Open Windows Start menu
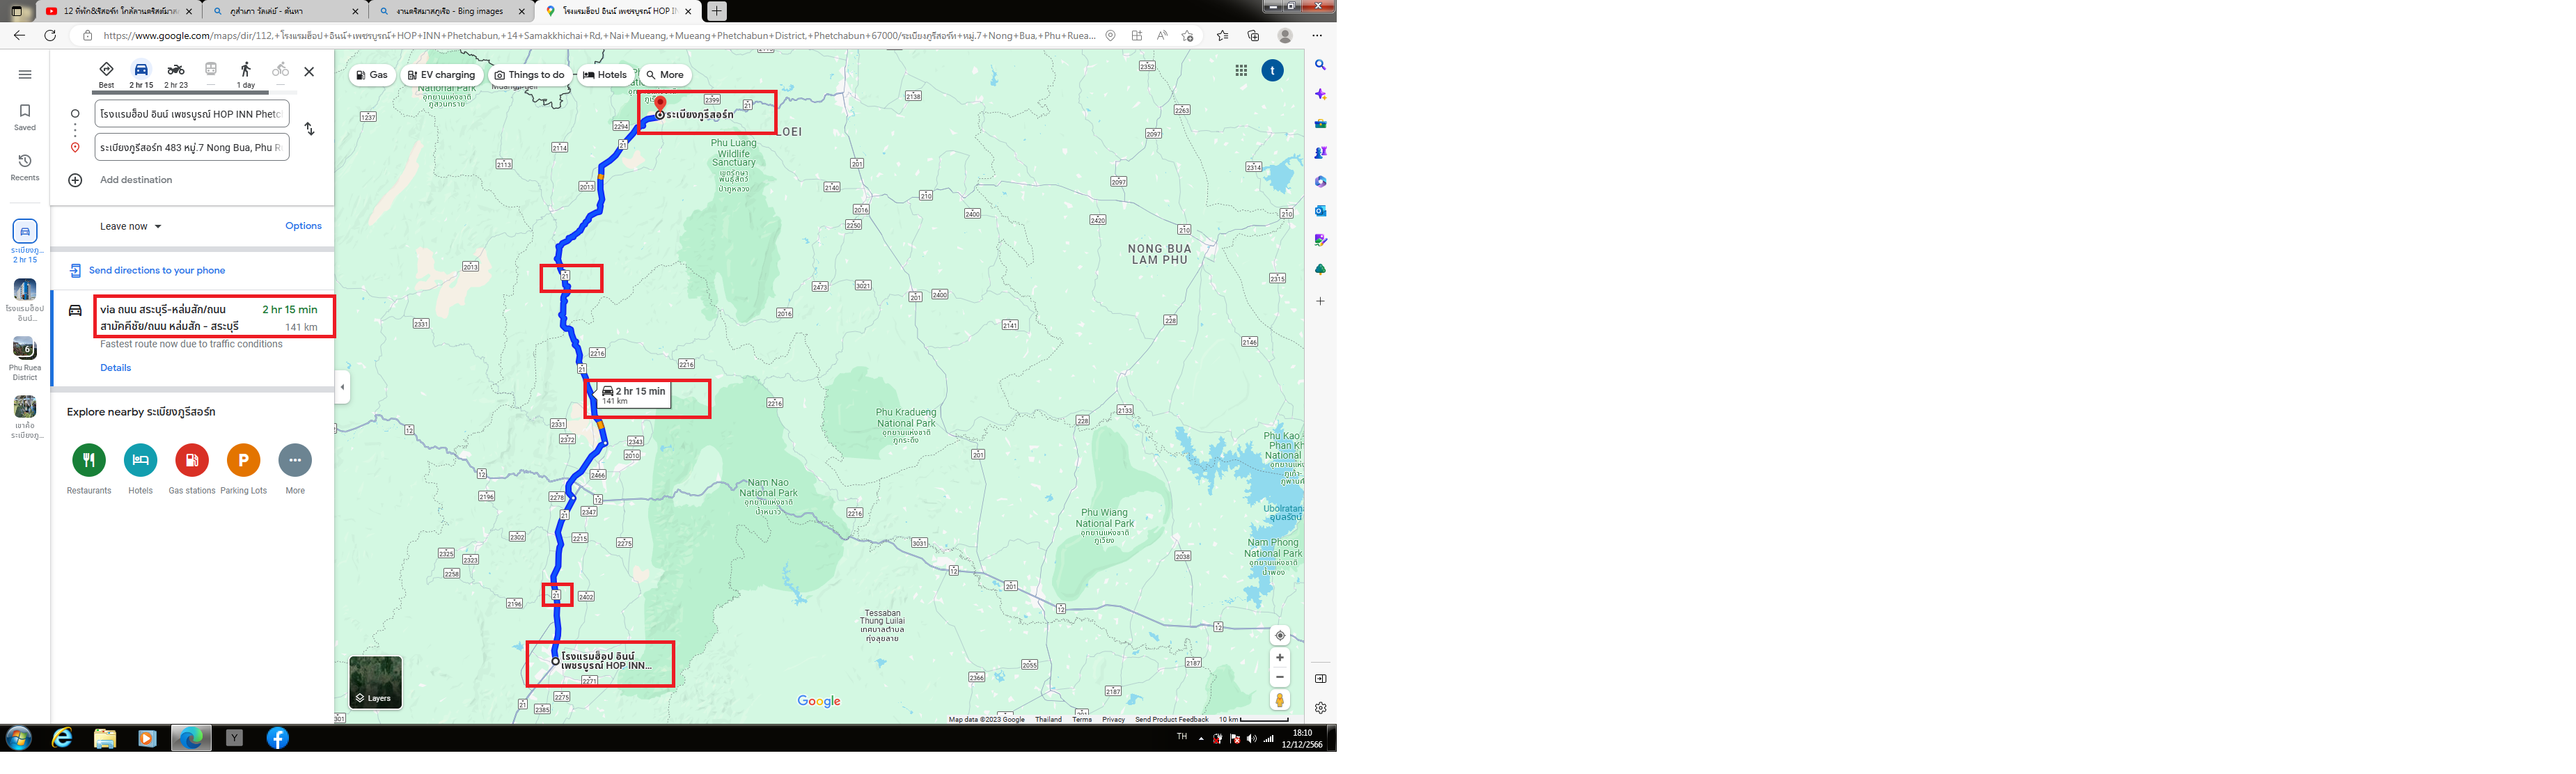Viewport: 2576px width, 774px height. (19, 738)
